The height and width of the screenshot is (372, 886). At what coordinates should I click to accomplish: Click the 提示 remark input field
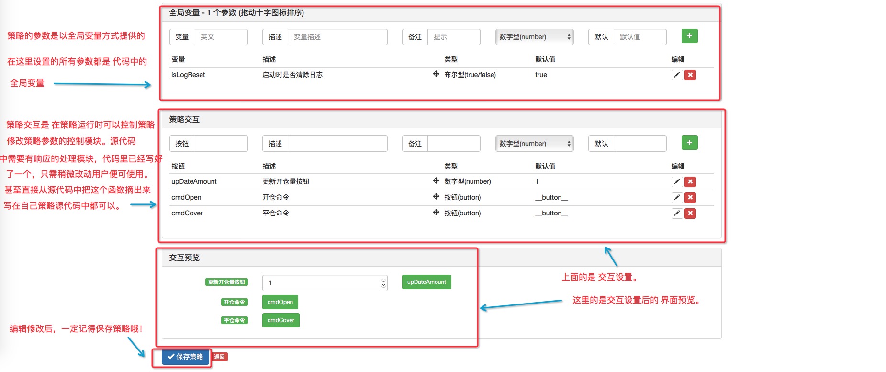(x=454, y=37)
